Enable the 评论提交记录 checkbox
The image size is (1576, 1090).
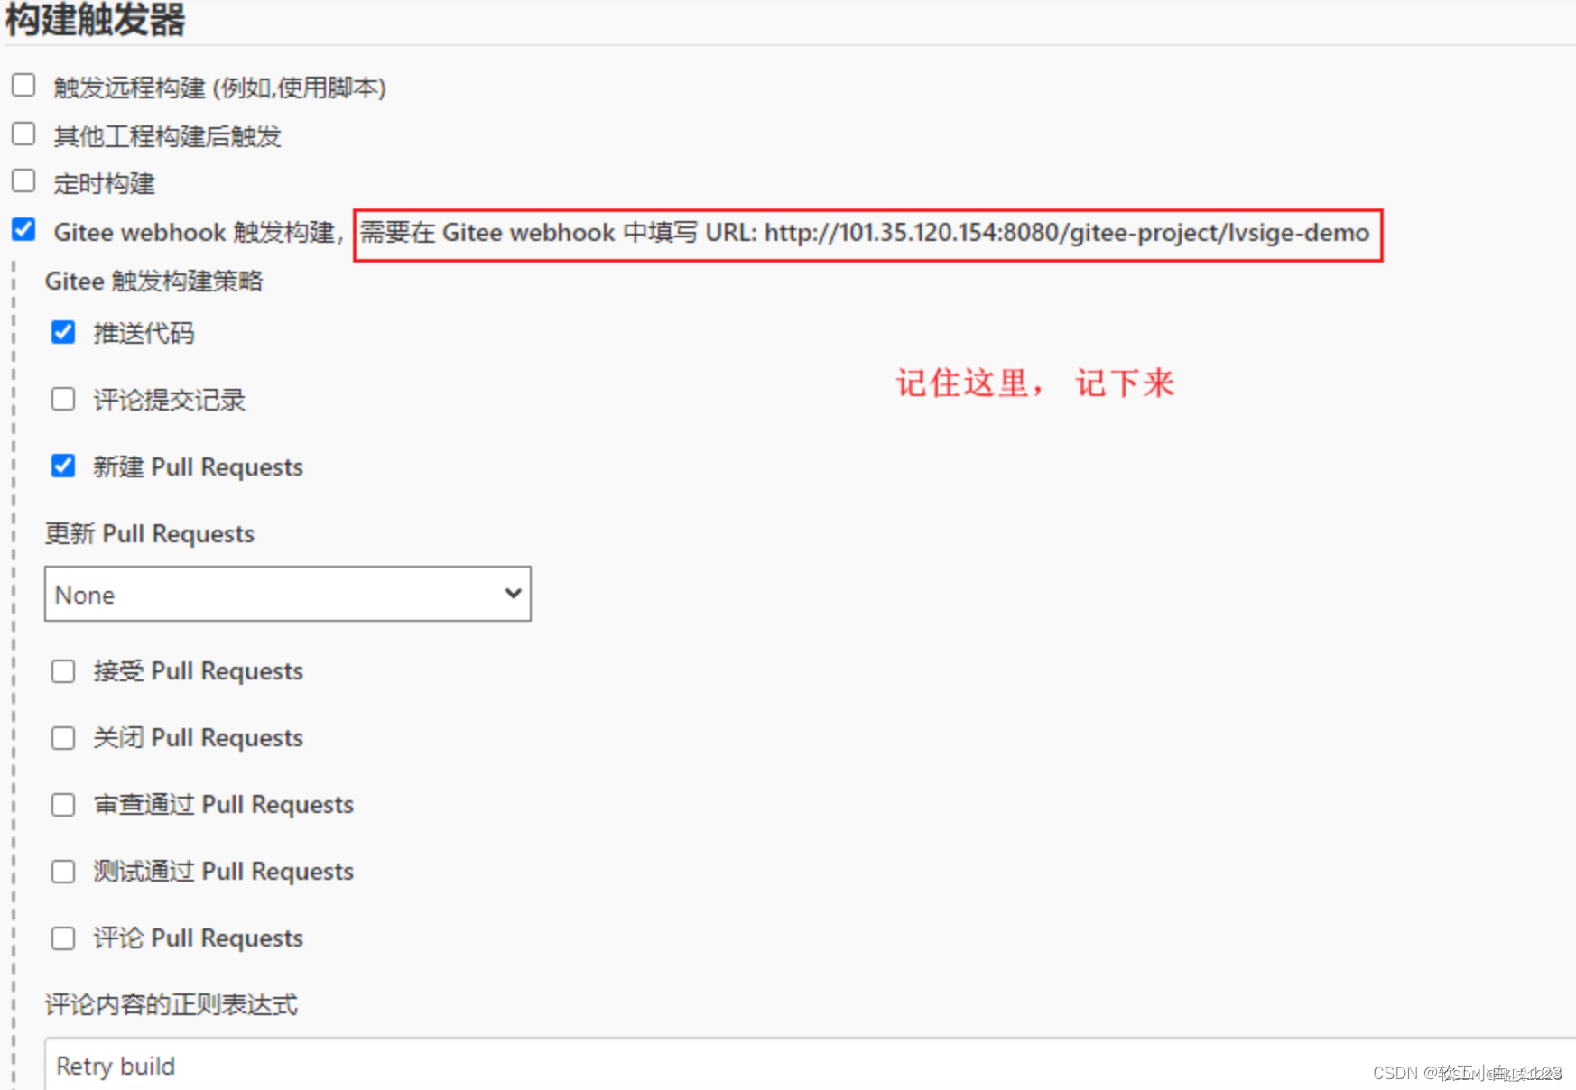[63, 399]
